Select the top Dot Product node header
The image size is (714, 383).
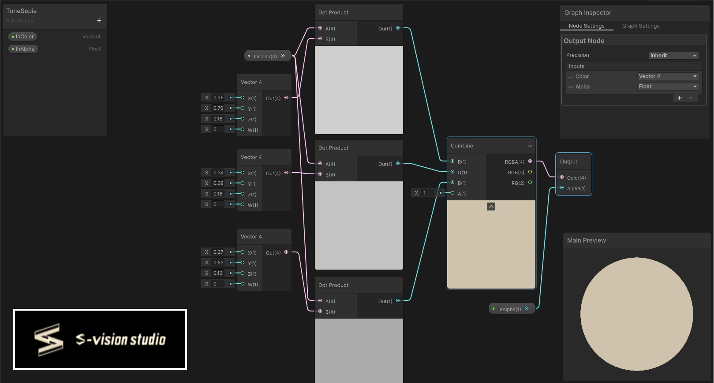[x=359, y=12]
